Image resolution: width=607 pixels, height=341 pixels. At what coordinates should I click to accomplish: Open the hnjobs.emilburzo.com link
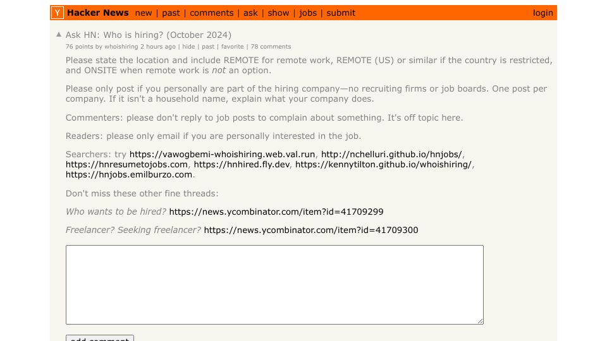[x=129, y=174]
